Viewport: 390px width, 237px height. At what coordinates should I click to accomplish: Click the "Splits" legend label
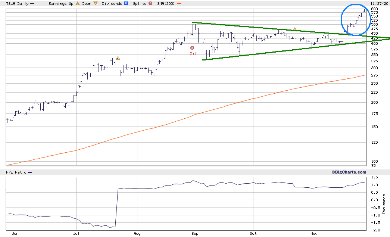click(x=140, y=3)
